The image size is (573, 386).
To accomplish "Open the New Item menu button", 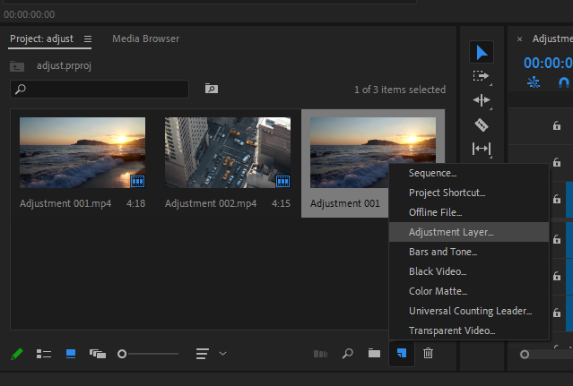I will coord(402,354).
